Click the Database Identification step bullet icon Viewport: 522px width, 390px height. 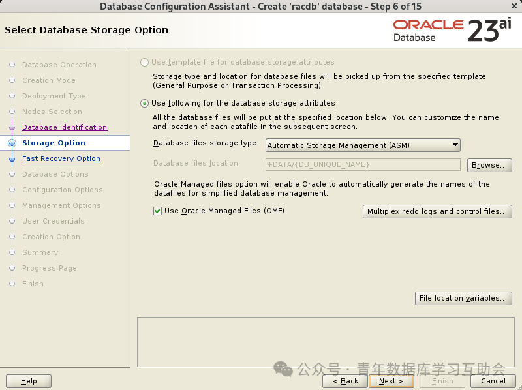[12, 127]
